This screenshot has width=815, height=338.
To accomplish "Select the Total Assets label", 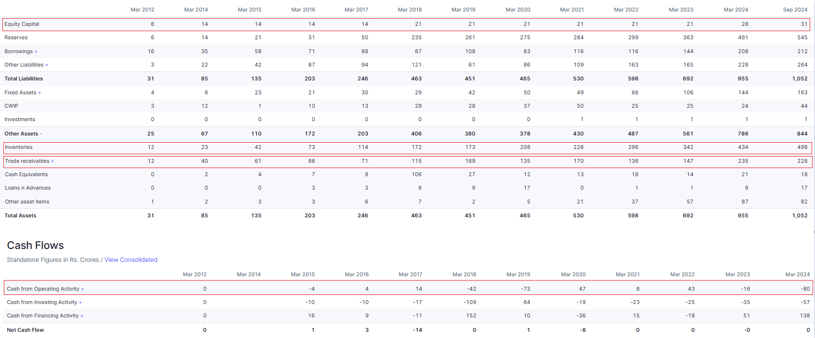I will [x=21, y=215].
